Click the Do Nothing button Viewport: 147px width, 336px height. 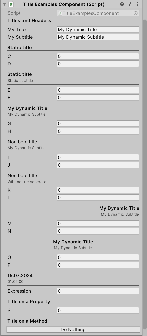click(x=73, y=329)
